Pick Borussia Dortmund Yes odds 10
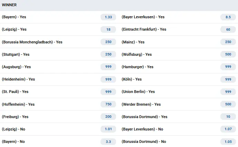Screen dimensions: 238x147 pyautogui.click(x=228, y=117)
